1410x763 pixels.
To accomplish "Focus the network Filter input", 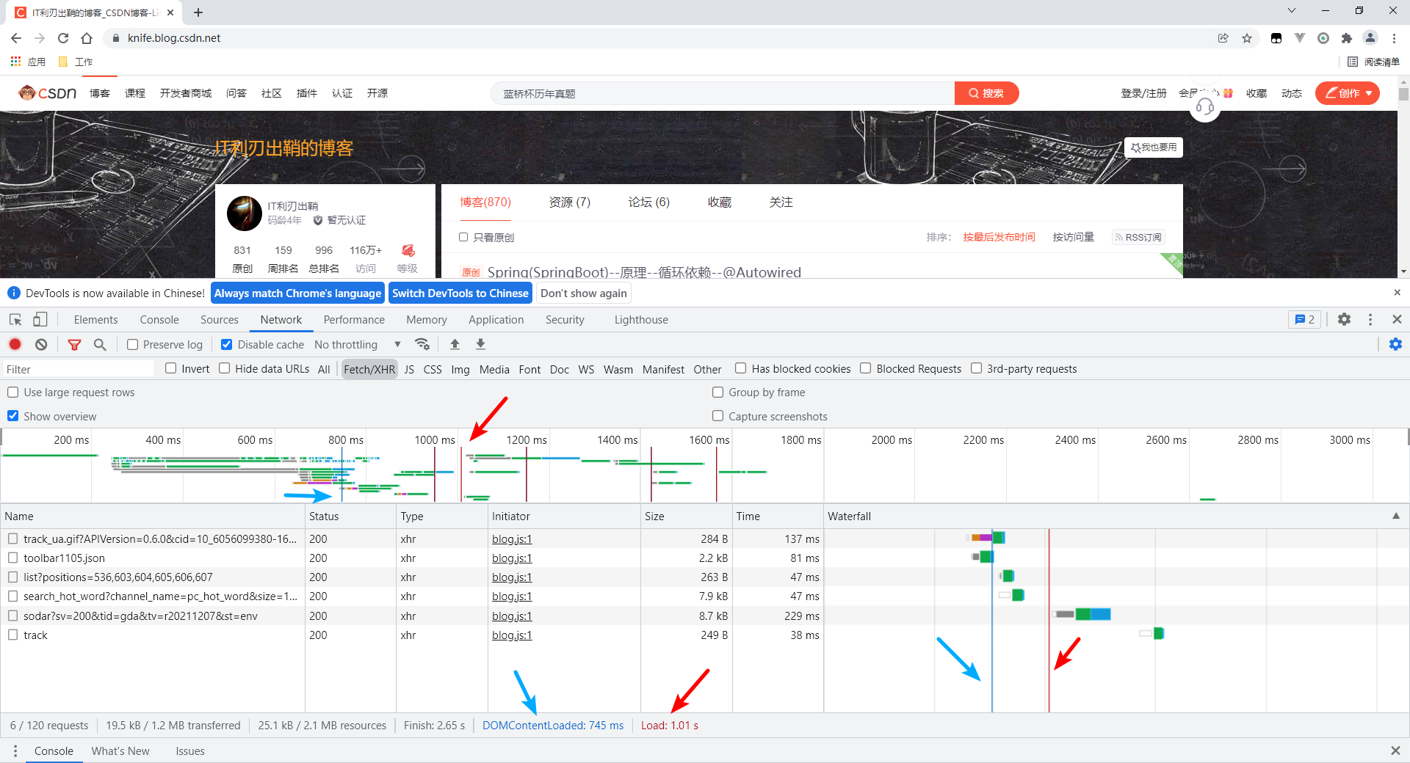I will [x=79, y=369].
